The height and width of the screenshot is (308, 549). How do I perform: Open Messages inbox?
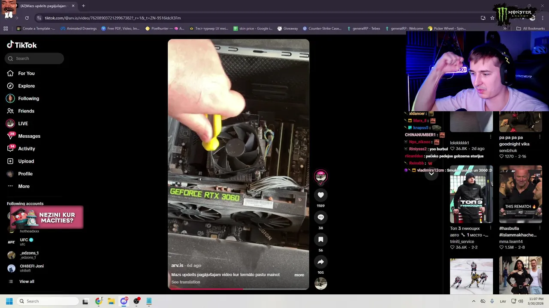(x=29, y=136)
